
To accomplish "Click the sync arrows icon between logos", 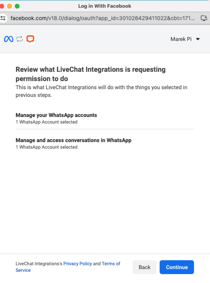I will pyautogui.click(x=19, y=39).
